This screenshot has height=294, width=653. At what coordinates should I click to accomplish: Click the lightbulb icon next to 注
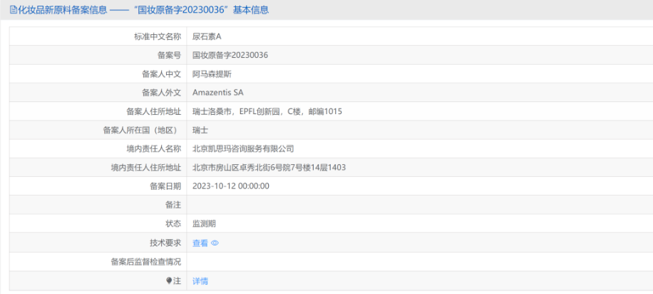click(169, 281)
